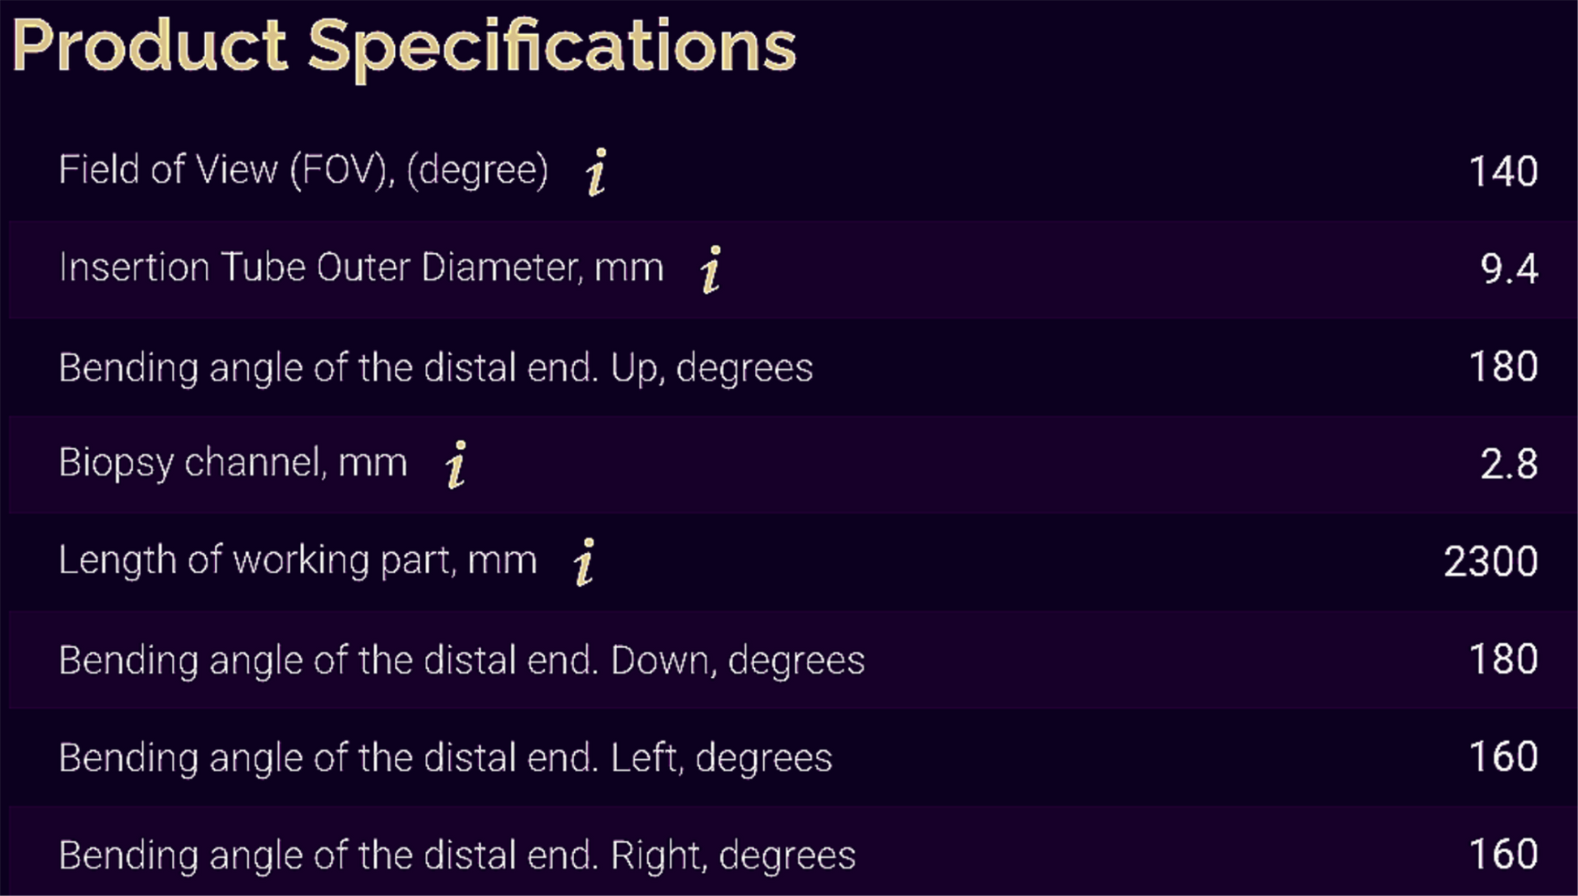Select the Field of View (FOV) label
This screenshot has width=1578, height=896.
[x=303, y=170]
